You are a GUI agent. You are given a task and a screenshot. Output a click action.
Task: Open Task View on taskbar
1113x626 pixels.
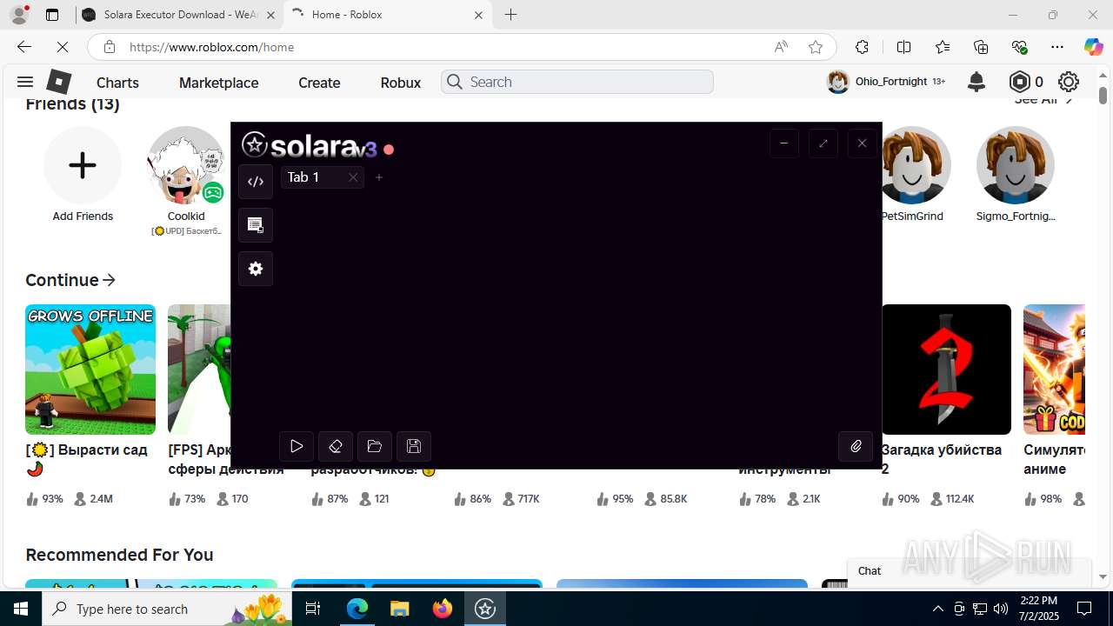tap(313, 609)
